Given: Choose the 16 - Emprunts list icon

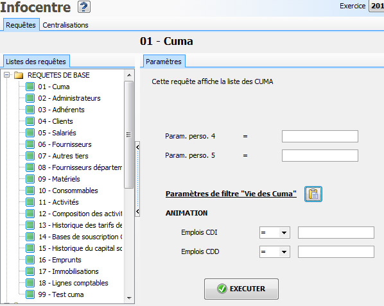Looking at the screenshot, I should pyautogui.click(x=30, y=260).
